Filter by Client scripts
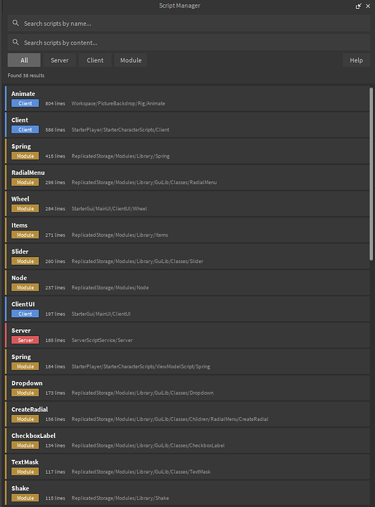Viewport: 375px width, 507px height. (x=95, y=60)
